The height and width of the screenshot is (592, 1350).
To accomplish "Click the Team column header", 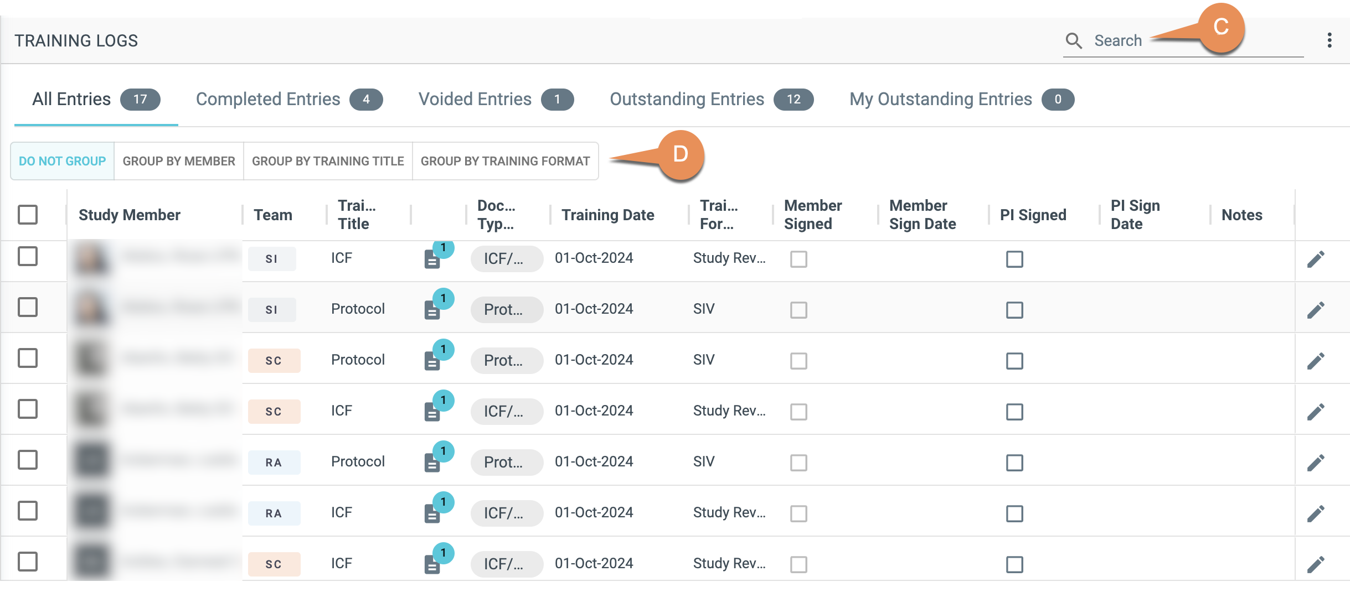I will click(x=273, y=215).
